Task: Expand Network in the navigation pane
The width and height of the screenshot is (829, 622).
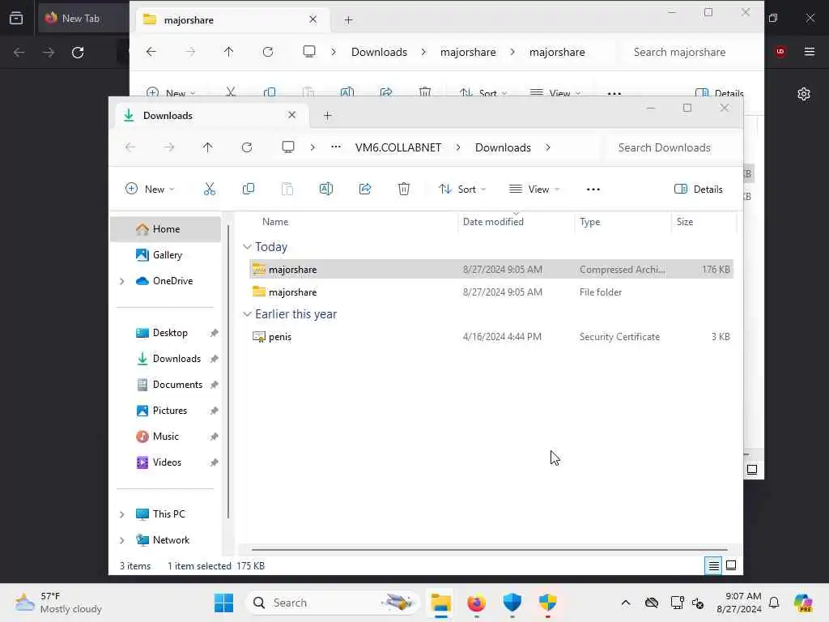Action: (x=122, y=540)
